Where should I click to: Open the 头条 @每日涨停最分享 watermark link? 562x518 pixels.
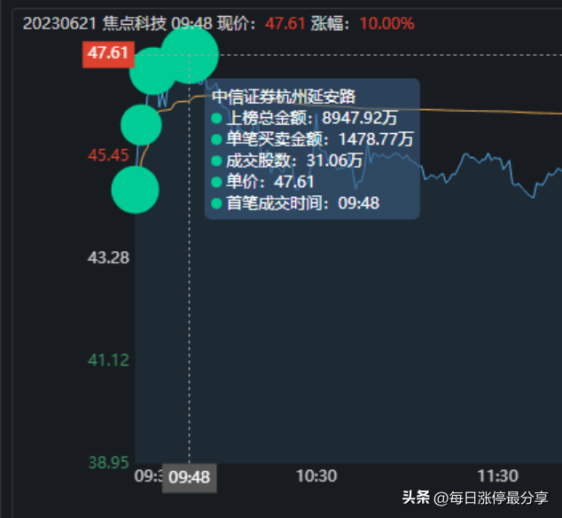pyautogui.click(x=475, y=498)
